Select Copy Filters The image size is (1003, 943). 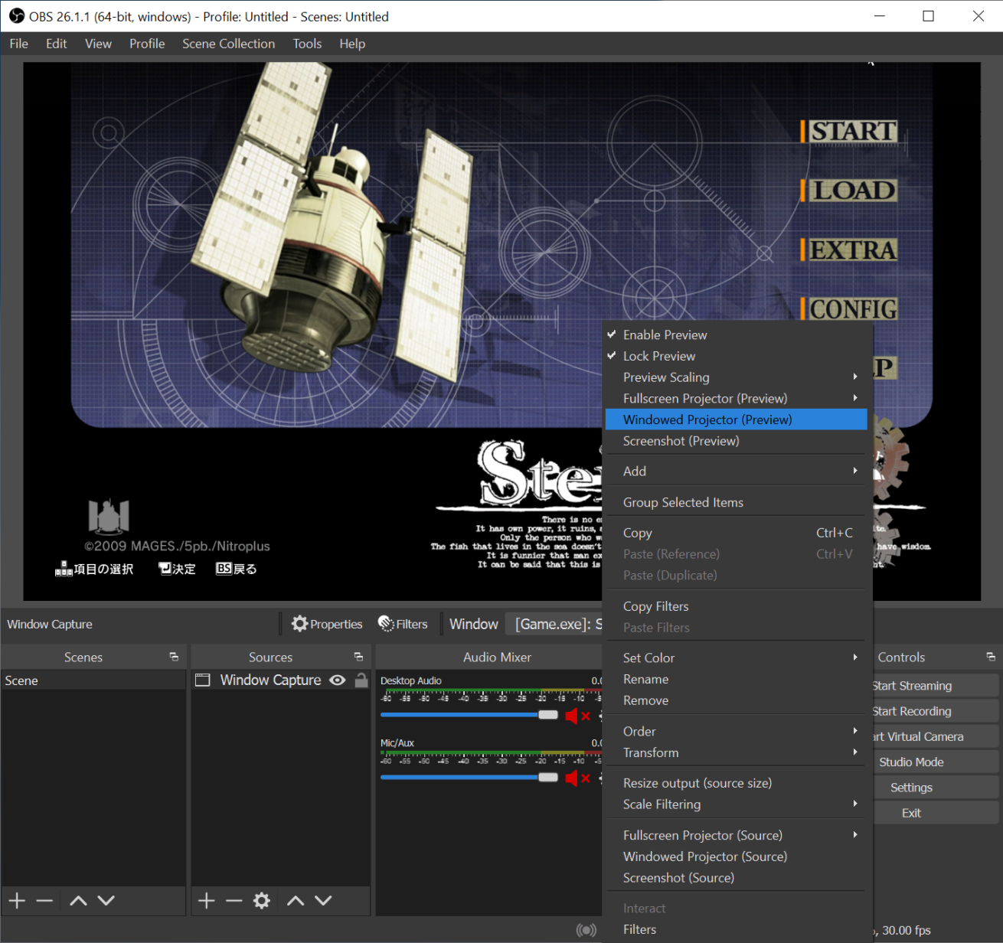click(x=736, y=606)
